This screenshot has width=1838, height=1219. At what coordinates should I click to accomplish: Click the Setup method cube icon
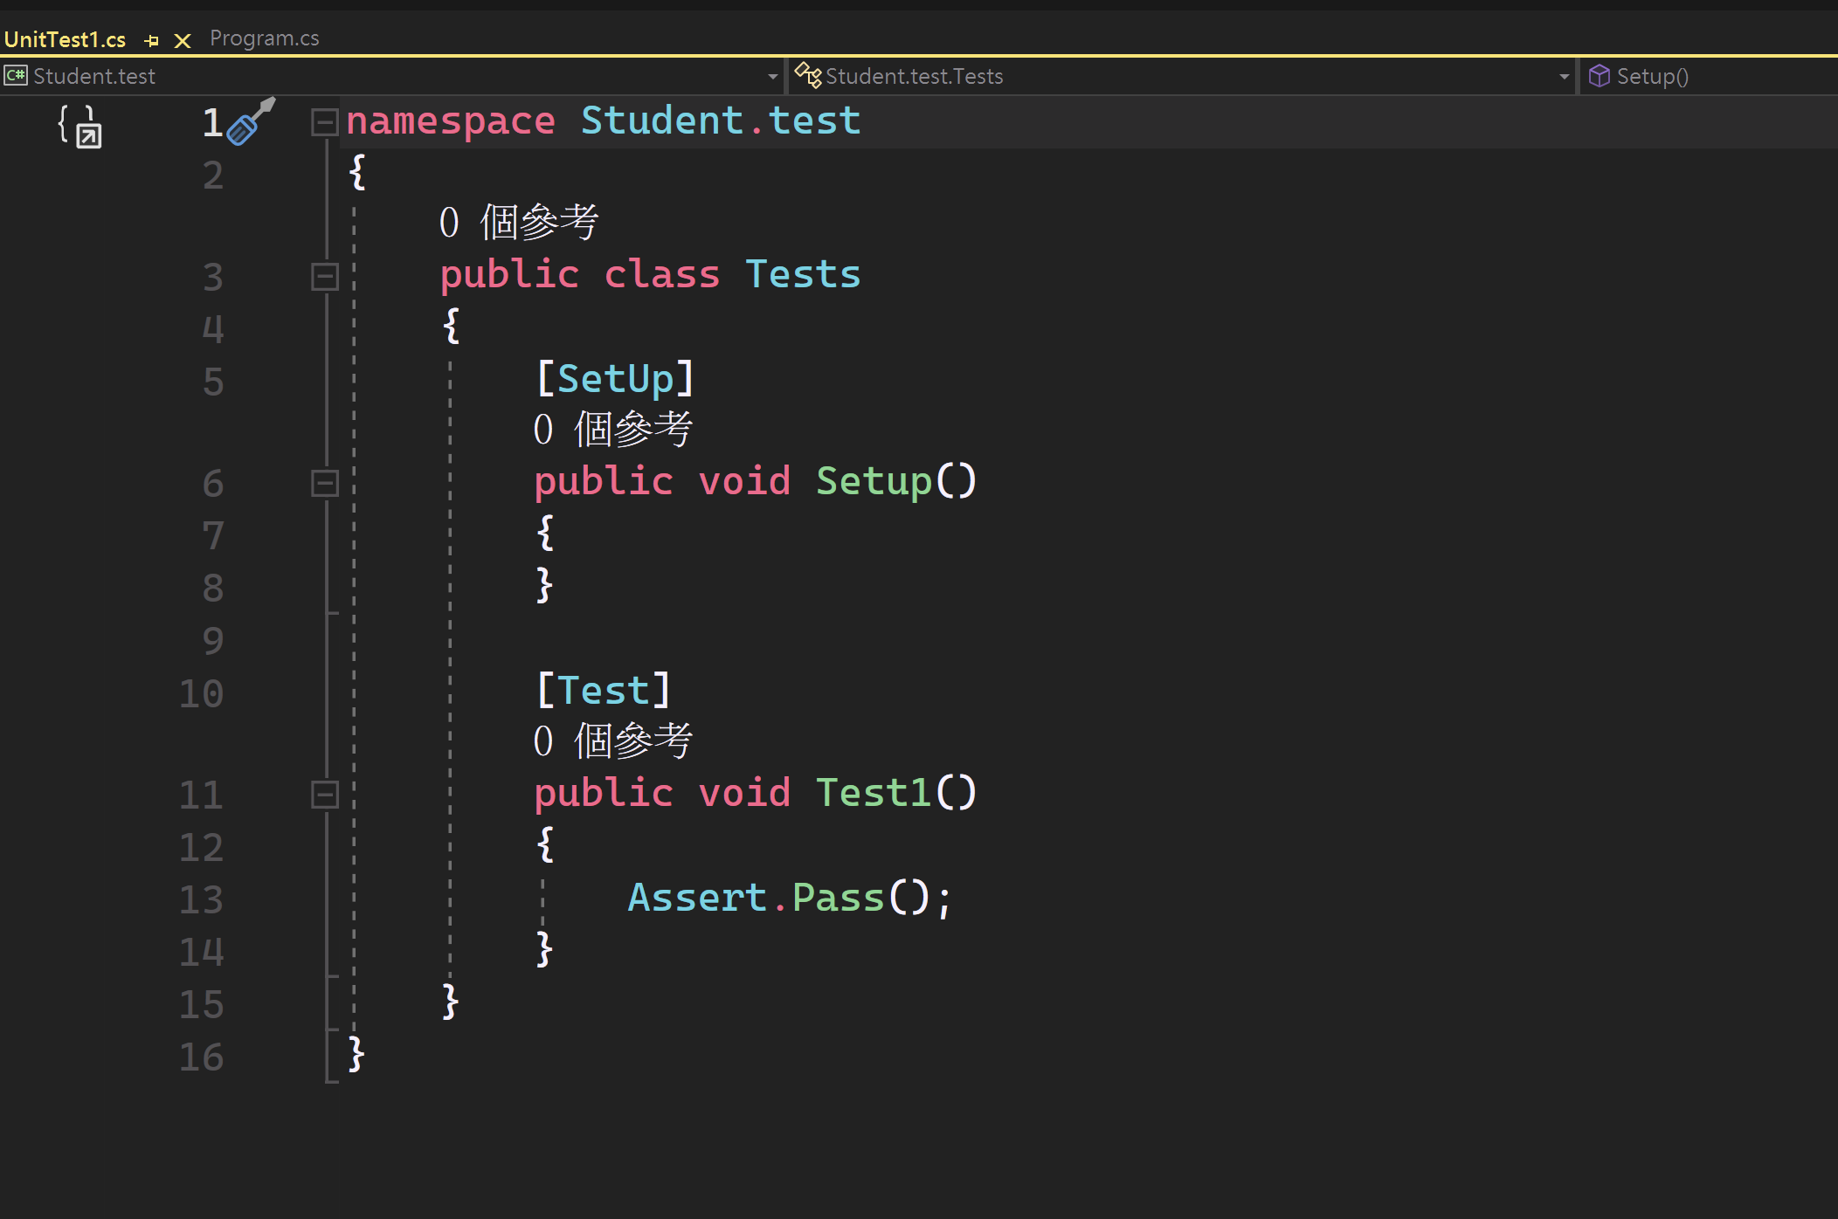click(1599, 76)
